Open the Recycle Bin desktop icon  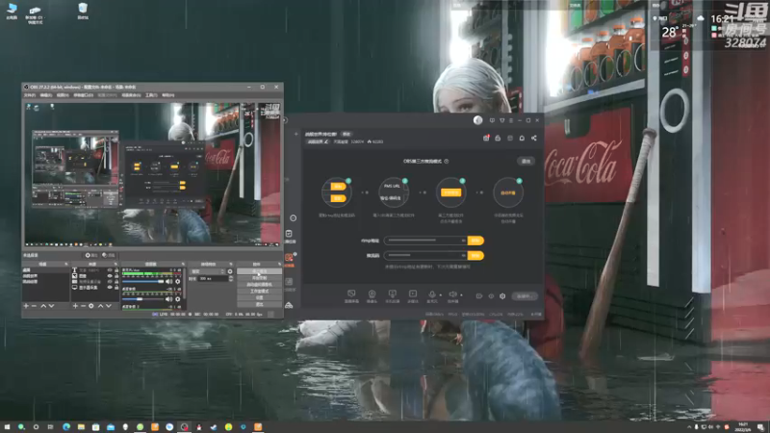click(83, 12)
